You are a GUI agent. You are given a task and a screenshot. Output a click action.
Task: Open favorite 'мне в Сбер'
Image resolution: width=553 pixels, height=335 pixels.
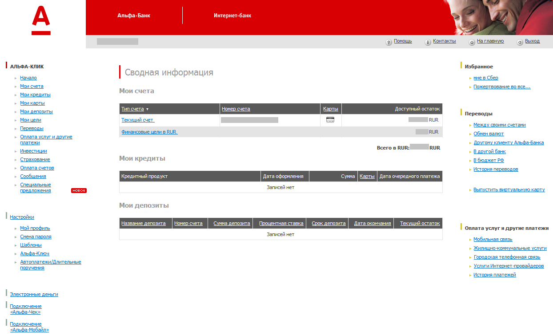pyautogui.click(x=486, y=78)
